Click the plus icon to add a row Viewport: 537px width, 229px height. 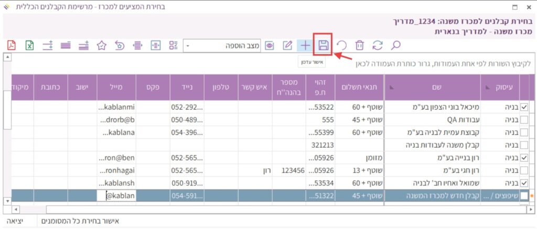pos(305,45)
